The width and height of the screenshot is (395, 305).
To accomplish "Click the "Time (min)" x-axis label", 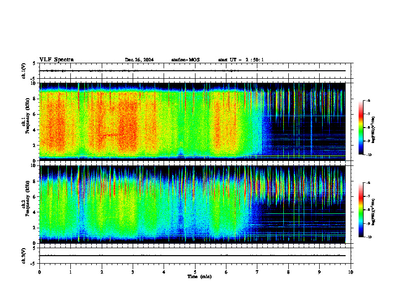I will point(199,277).
